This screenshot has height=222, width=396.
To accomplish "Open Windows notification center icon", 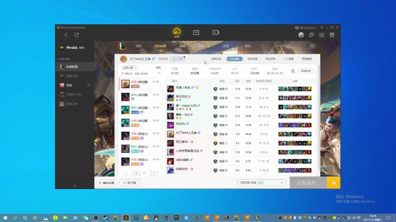I will [x=389, y=218].
